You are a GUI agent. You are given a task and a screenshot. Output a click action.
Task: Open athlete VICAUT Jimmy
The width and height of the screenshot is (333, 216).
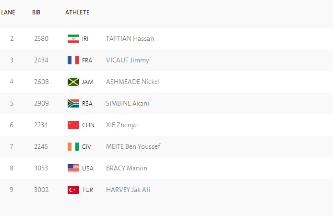coord(128,60)
